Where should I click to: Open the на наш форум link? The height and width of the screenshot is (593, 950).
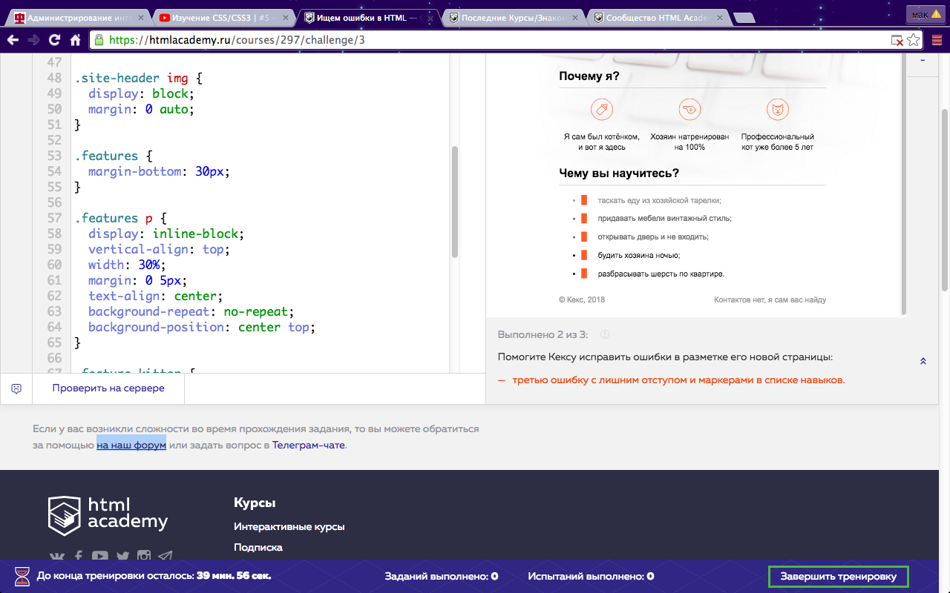(x=131, y=445)
